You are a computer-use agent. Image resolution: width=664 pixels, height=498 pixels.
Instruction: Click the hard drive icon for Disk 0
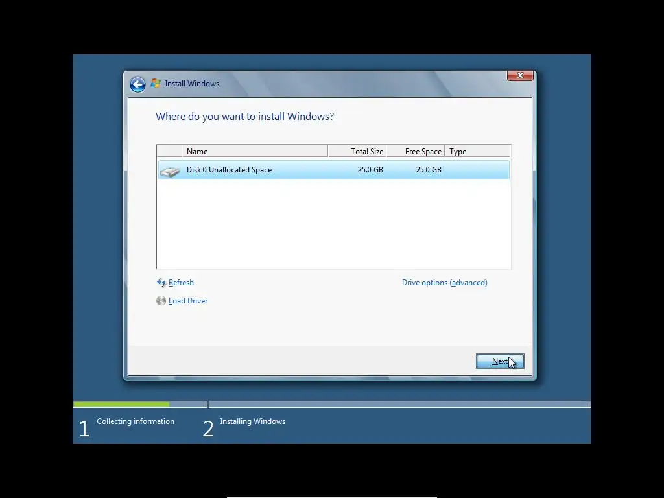[170, 171]
